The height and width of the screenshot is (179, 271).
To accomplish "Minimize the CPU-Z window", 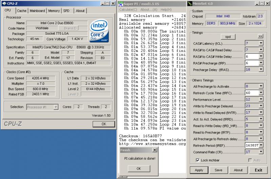I will [x=103, y=3].
